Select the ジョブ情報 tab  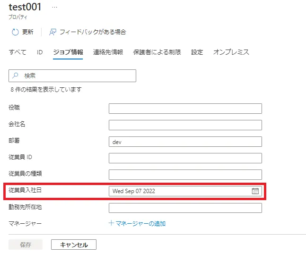click(x=68, y=52)
